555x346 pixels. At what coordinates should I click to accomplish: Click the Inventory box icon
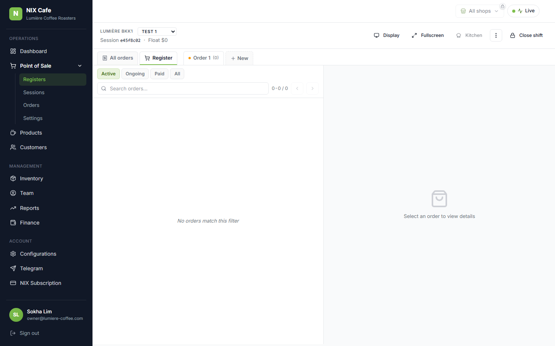coord(13,178)
